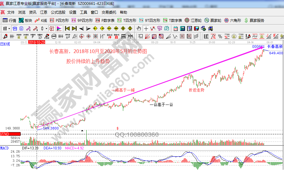Toggle the magenta flag chart icon

(x=59, y=28)
